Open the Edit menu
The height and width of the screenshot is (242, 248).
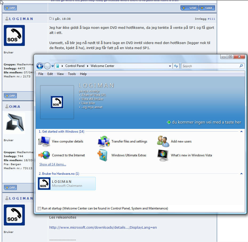click(50, 74)
